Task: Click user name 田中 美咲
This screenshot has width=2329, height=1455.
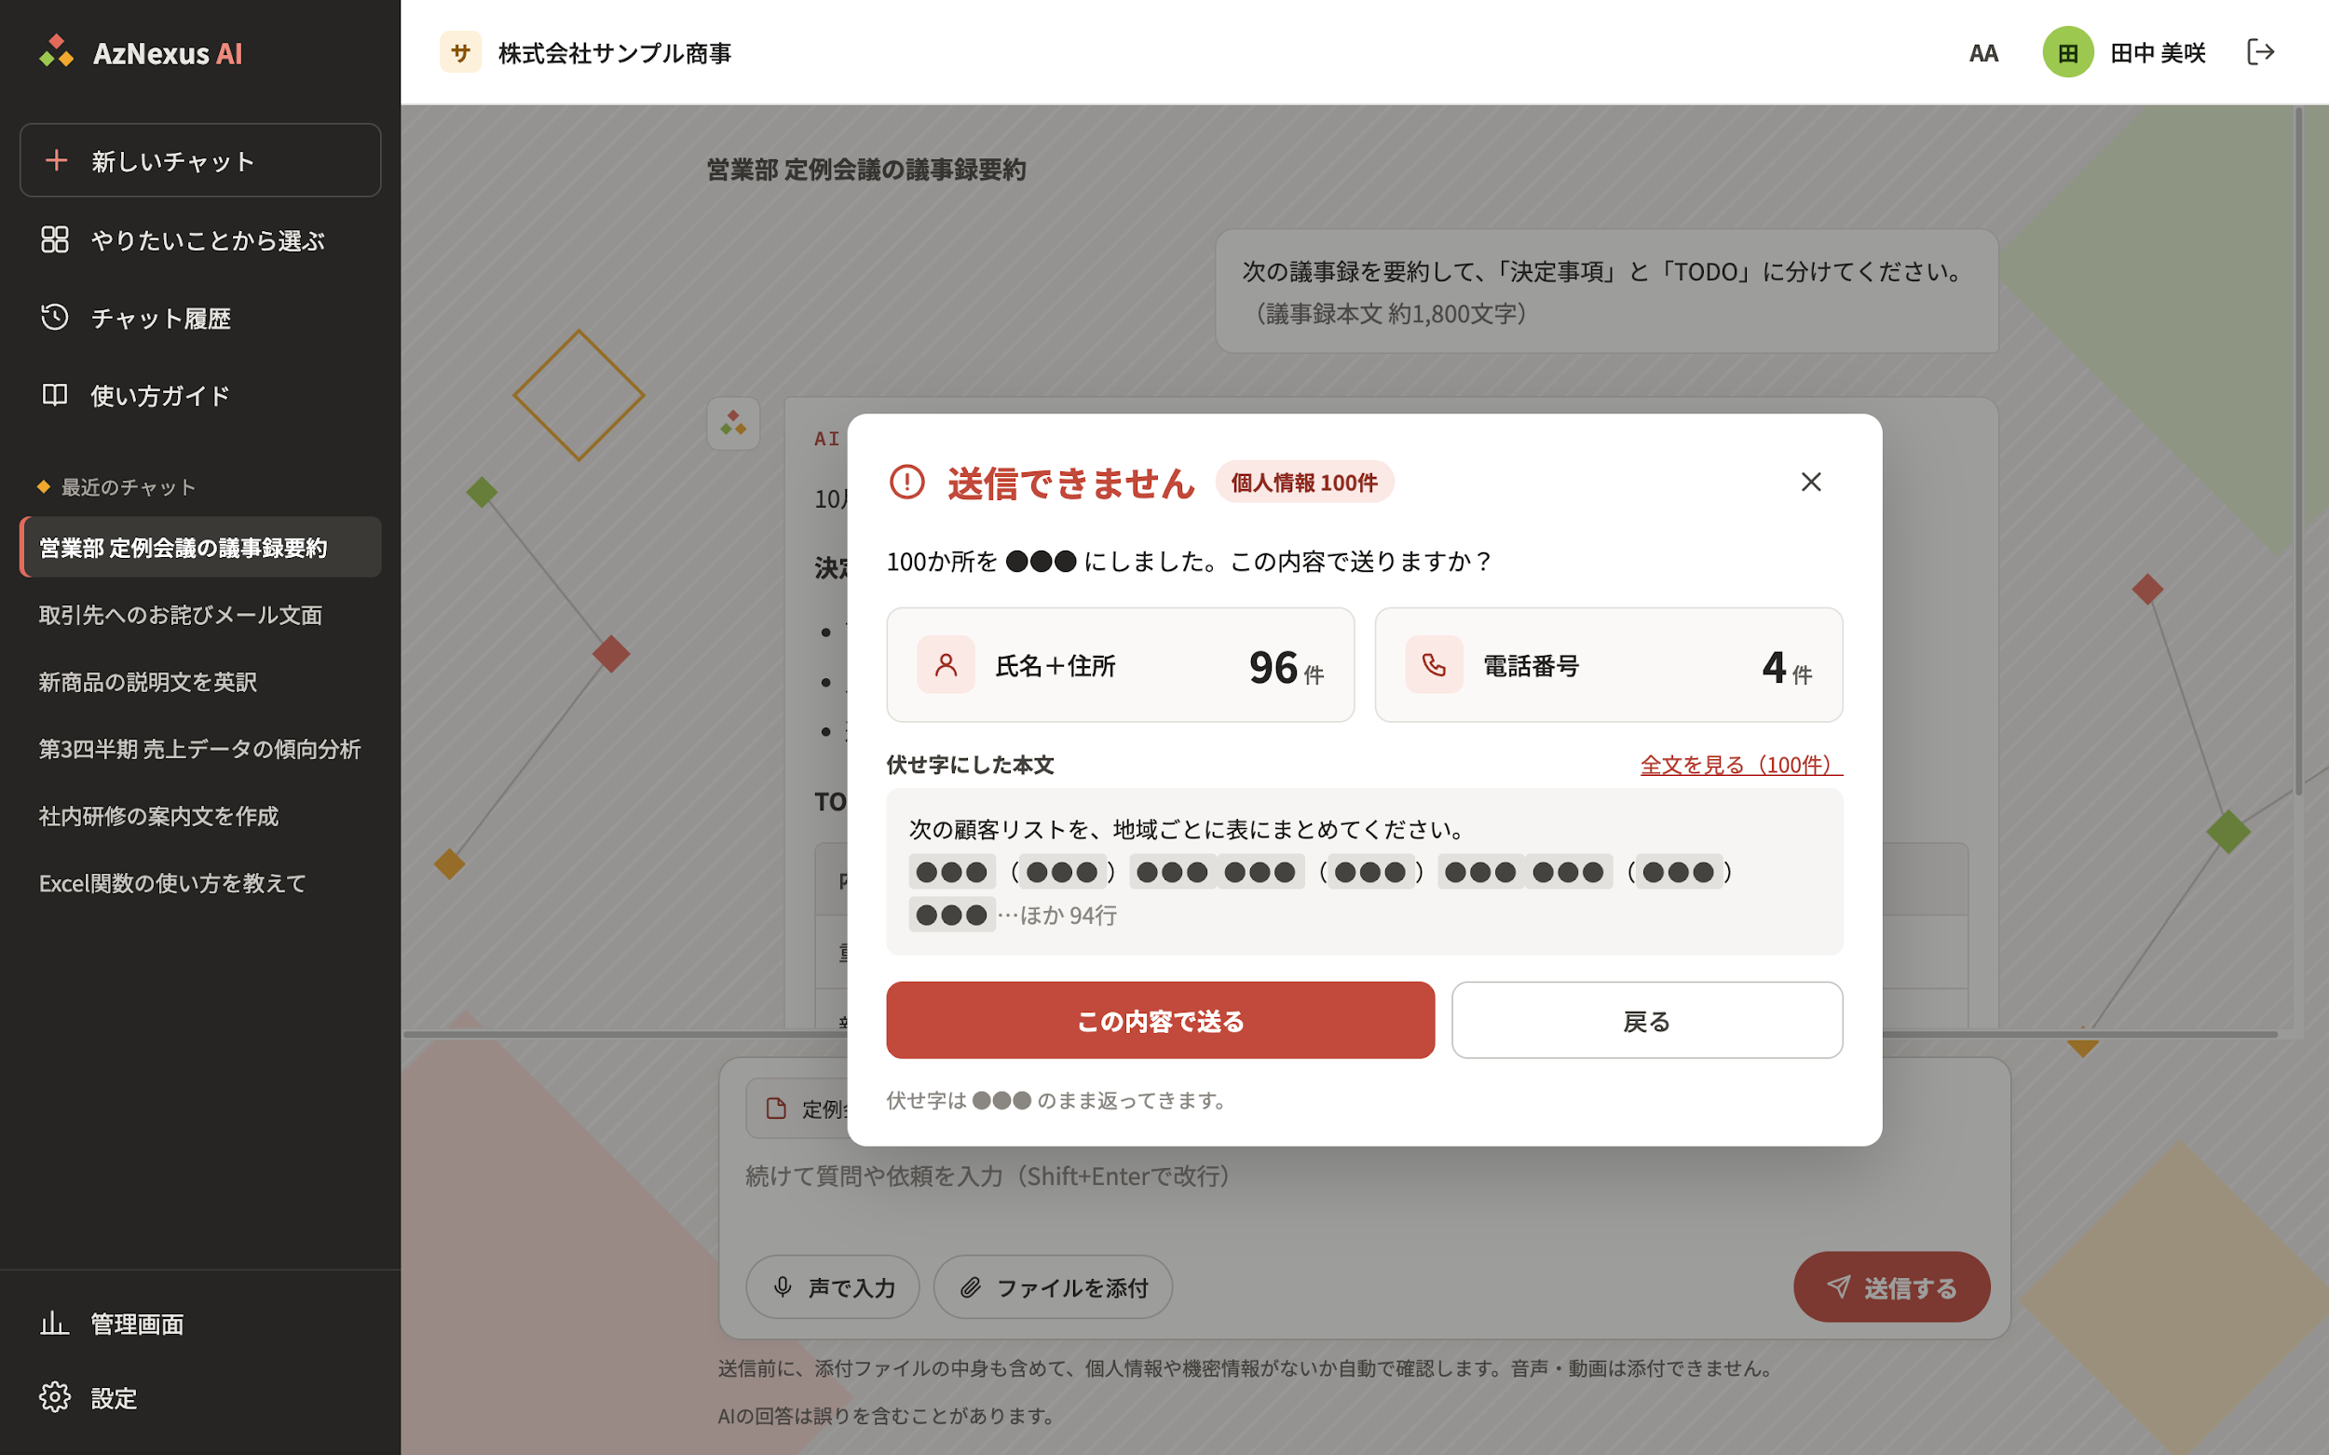Action: pos(2158,53)
